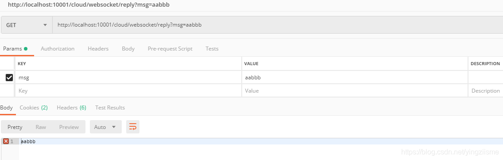Screen dimensions: 503x160
Task: Uncheck the msg parameter checkbox
Action: click(9, 78)
